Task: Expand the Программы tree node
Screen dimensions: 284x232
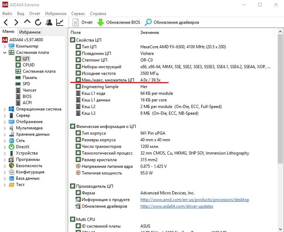Action: pyautogui.click(x=5, y=160)
